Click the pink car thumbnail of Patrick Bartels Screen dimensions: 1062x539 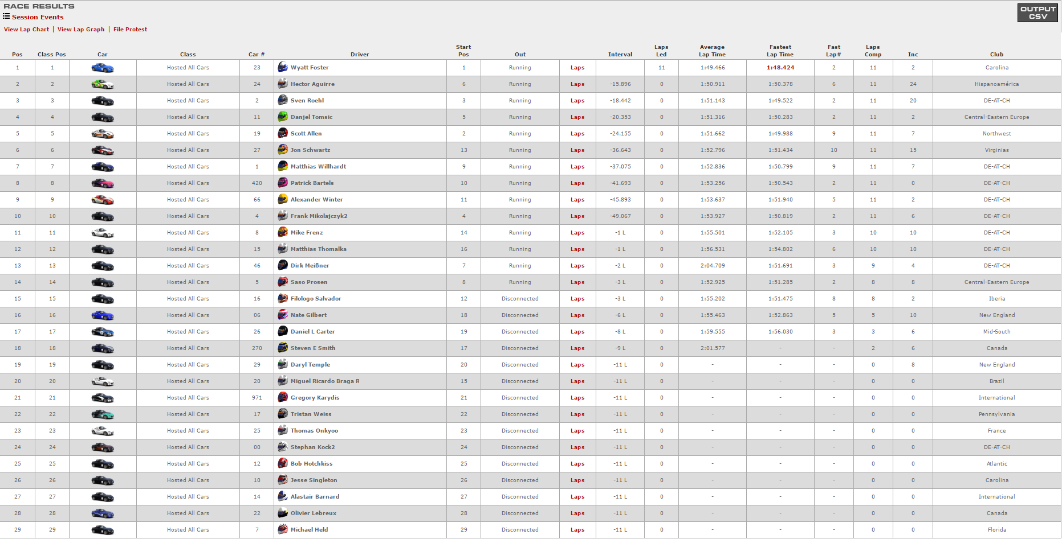click(103, 184)
